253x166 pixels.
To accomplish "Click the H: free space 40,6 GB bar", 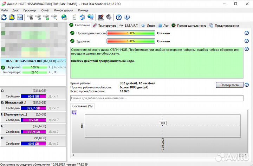I will (34, 144).
